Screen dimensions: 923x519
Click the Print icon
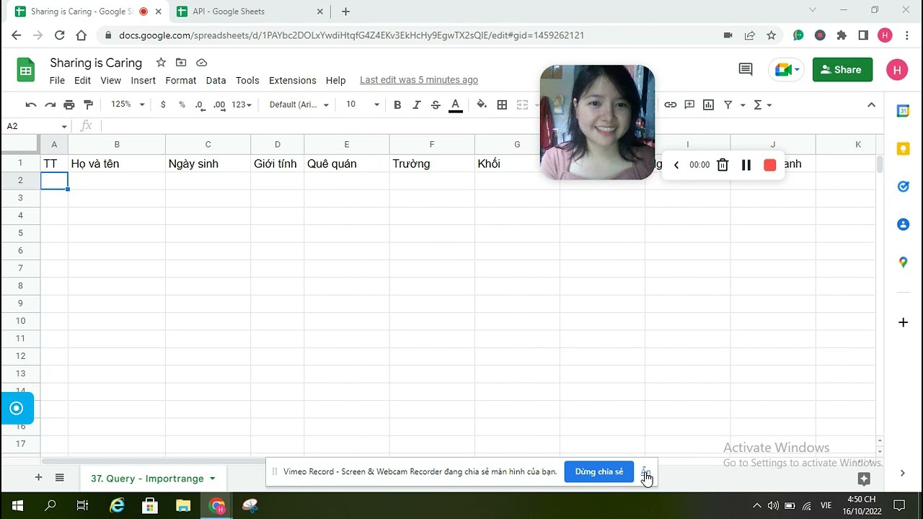(x=69, y=105)
